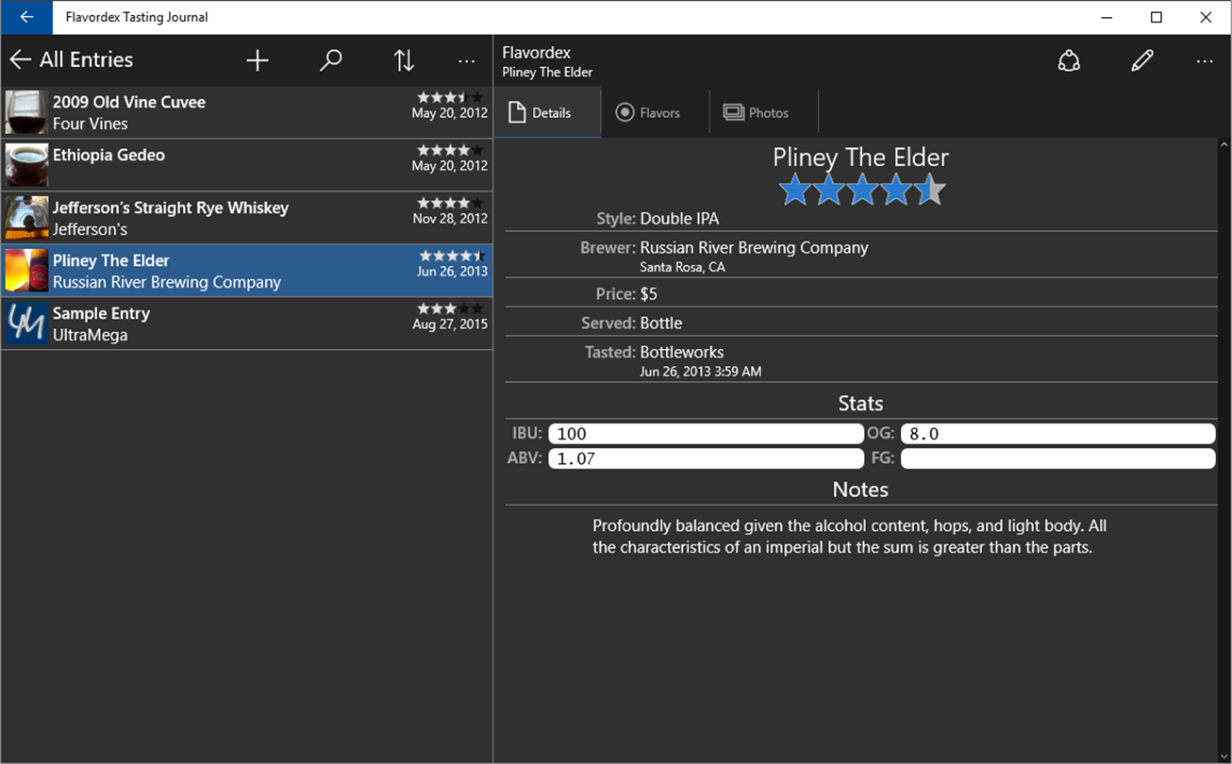Screen dimensions: 1232x764
Task: Select the 2009 Old Vine Cuvee entry
Action: point(247,112)
